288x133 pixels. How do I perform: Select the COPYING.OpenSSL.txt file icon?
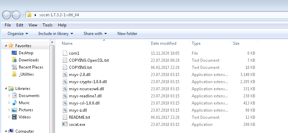[65, 60]
